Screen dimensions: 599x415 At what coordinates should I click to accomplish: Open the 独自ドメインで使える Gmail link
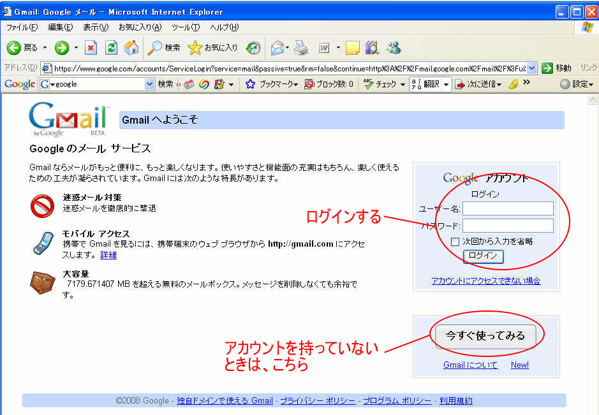tap(225, 401)
